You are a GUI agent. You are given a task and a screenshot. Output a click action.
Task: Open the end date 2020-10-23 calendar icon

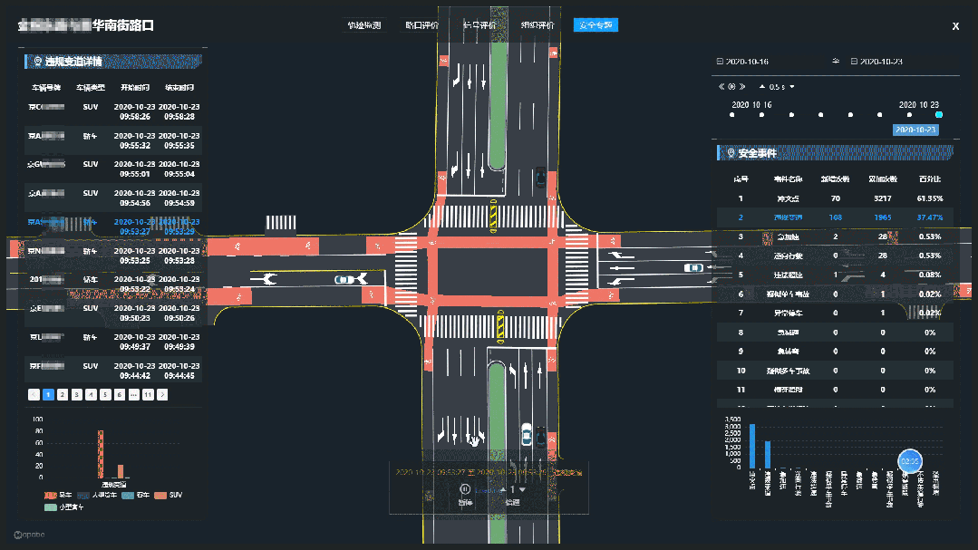[x=854, y=61]
